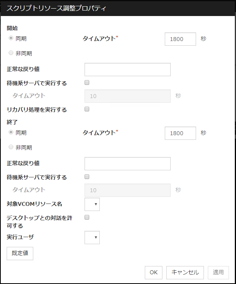
Task: Click 正常な戻り値 field under 終了
Action: tap(127, 164)
